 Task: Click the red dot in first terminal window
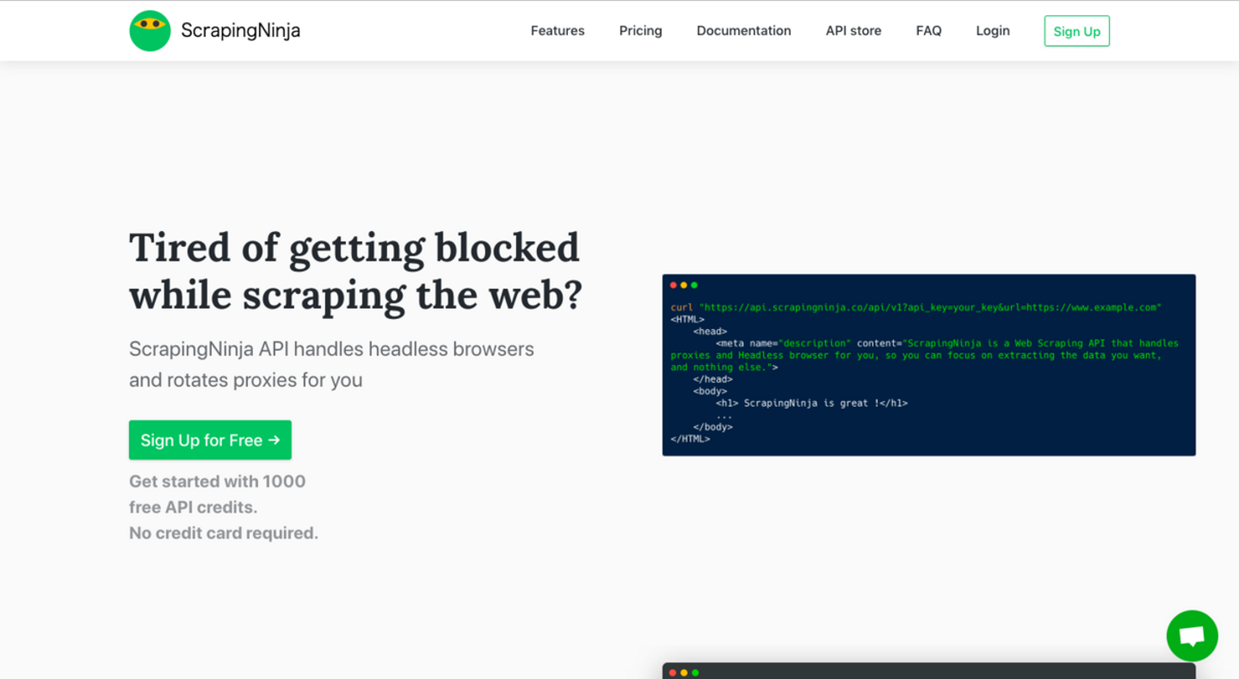tap(674, 285)
